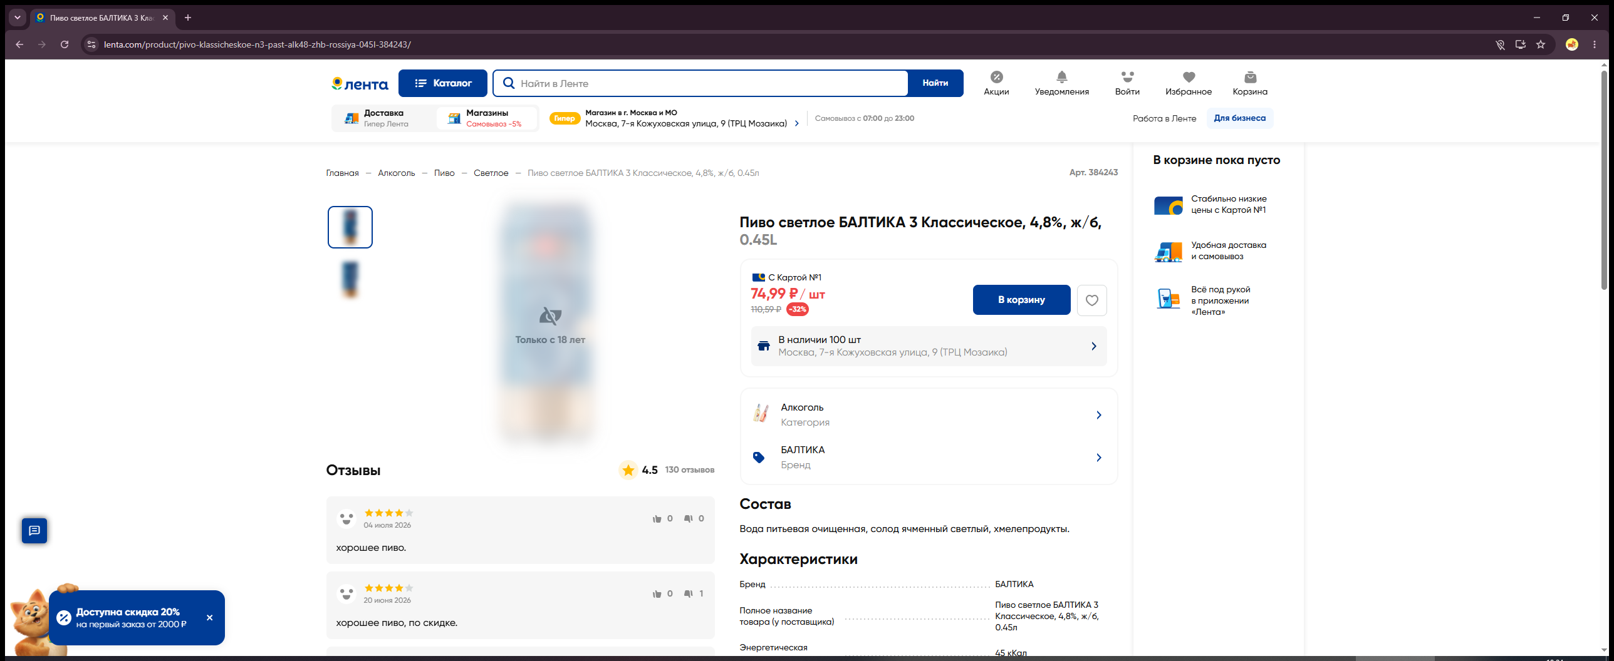Click the blue brand tag icon
The width and height of the screenshot is (1614, 661).
759,458
